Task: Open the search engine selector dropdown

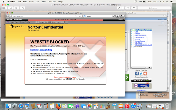Action: point(85,16)
